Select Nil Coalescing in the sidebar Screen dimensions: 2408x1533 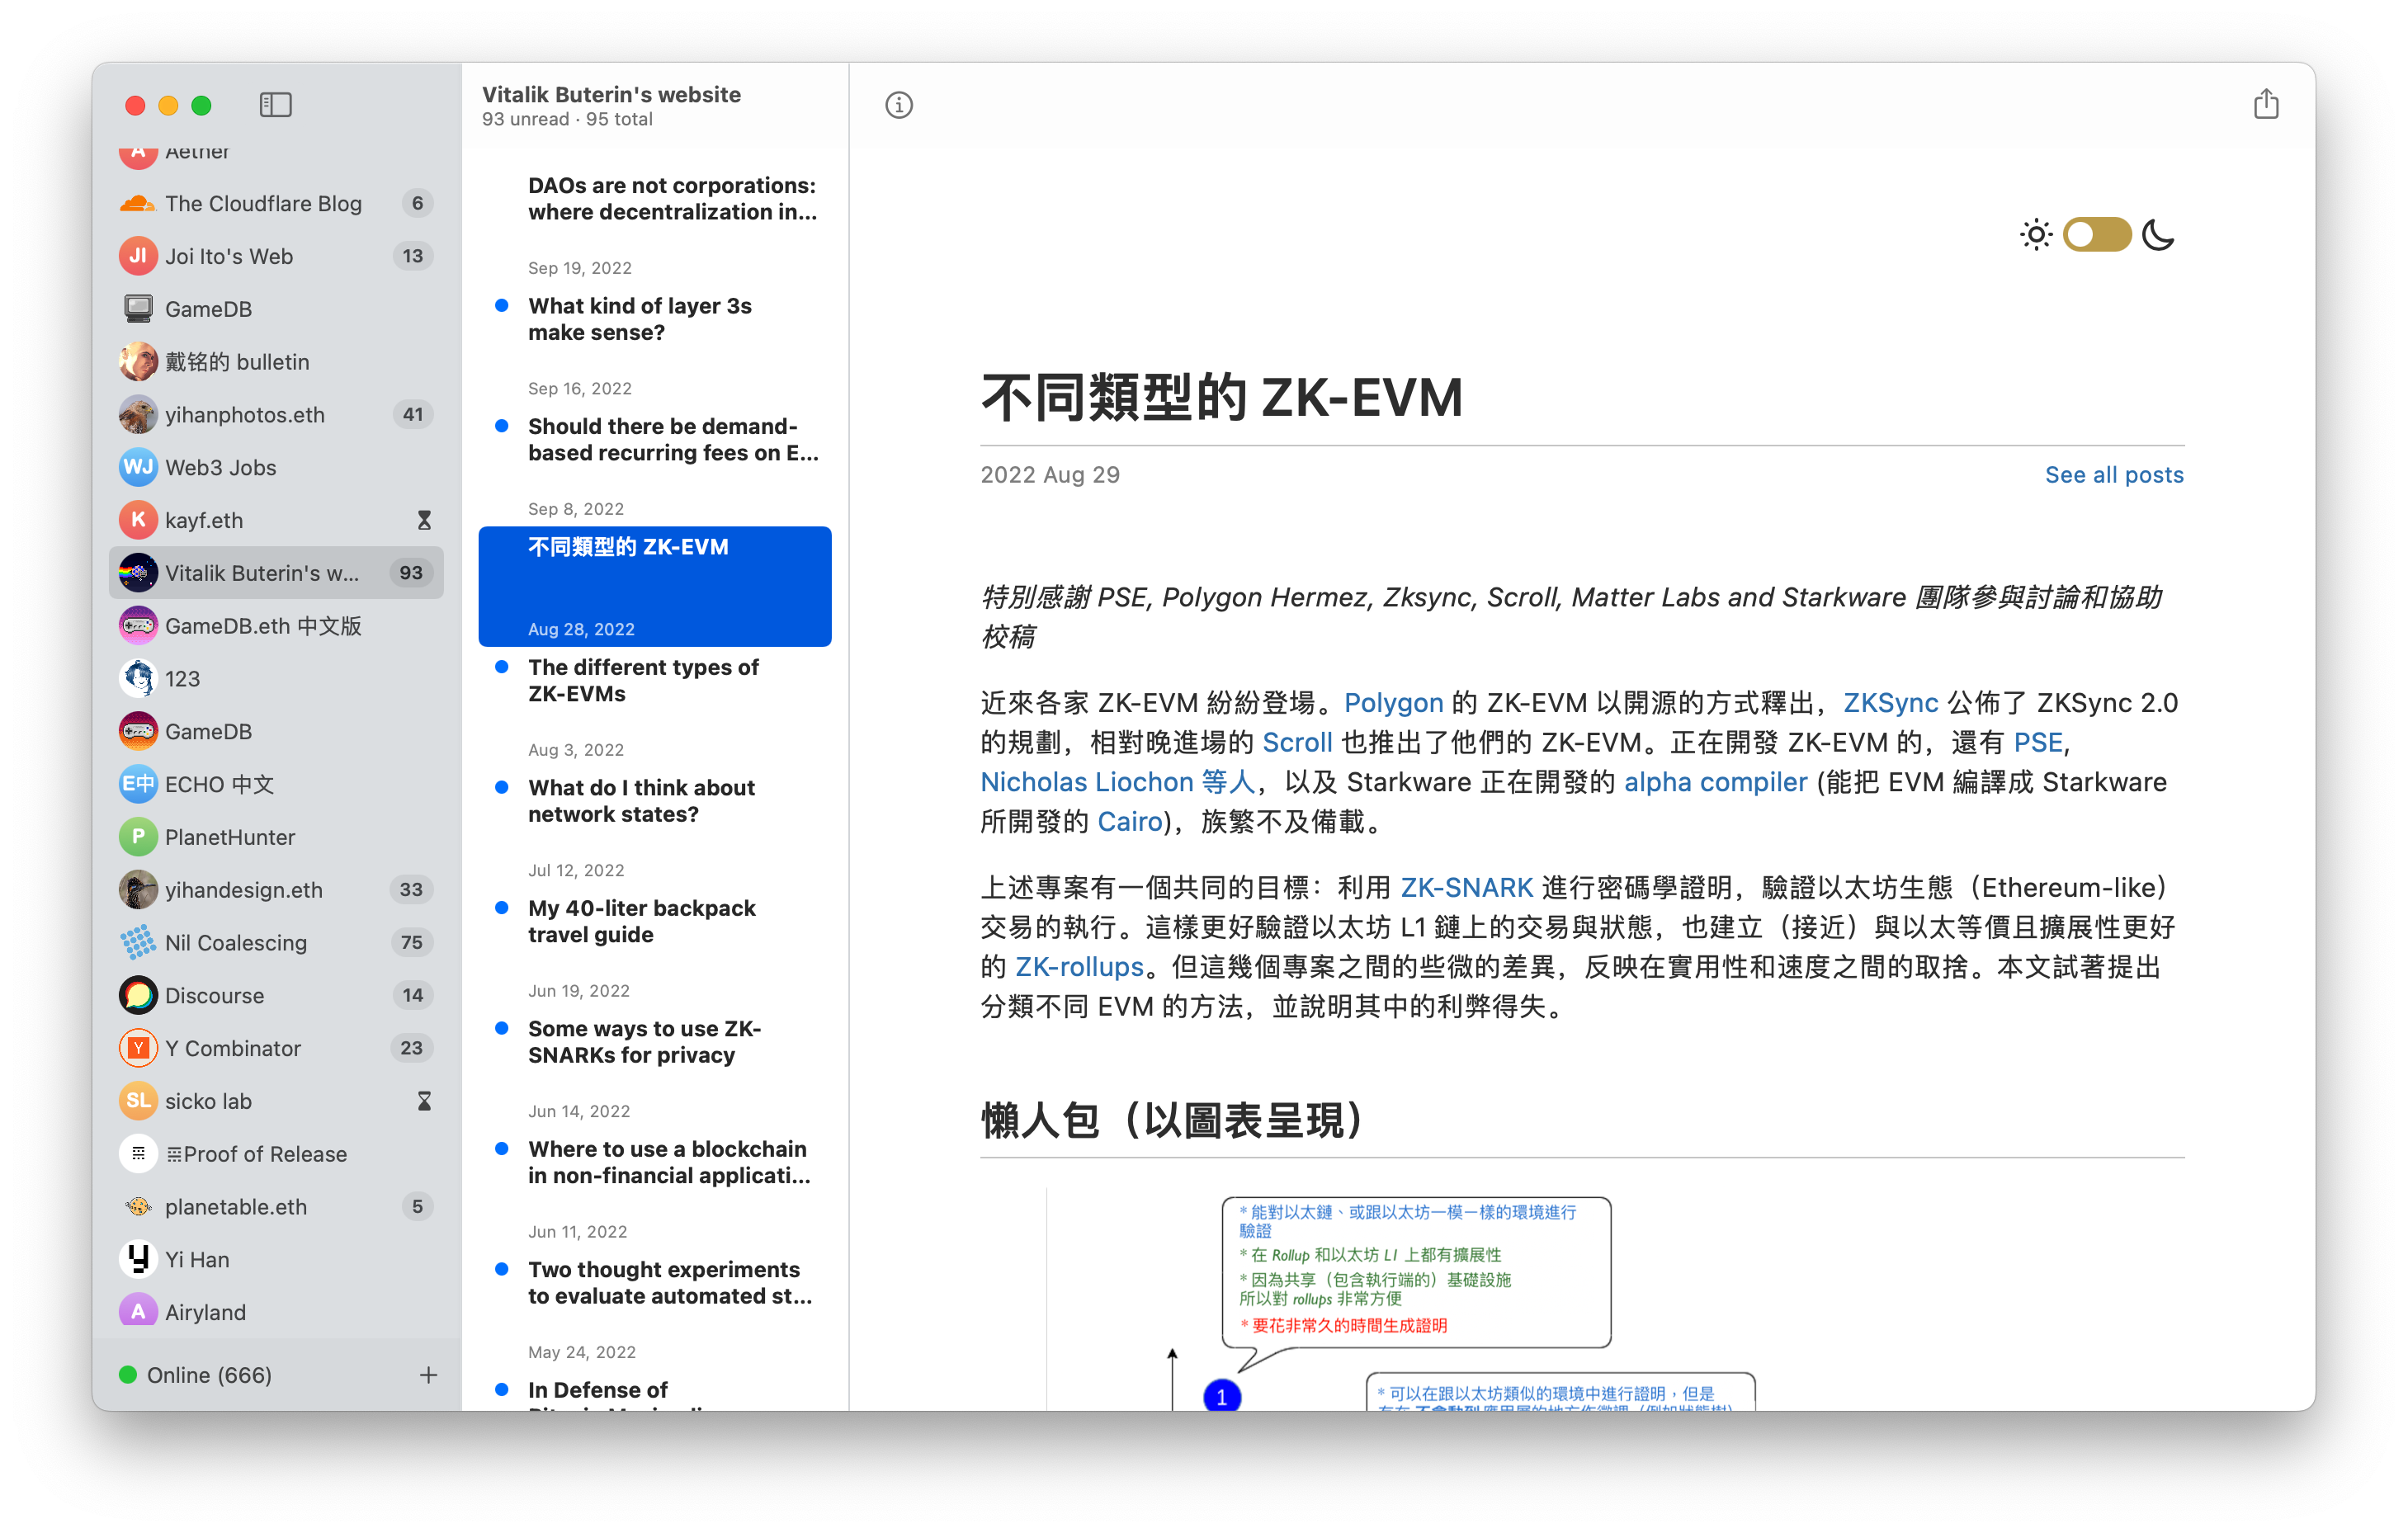(x=236, y=942)
